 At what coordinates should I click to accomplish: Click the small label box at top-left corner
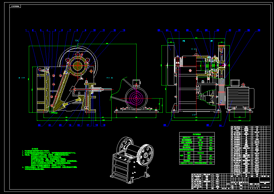(15, 6)
